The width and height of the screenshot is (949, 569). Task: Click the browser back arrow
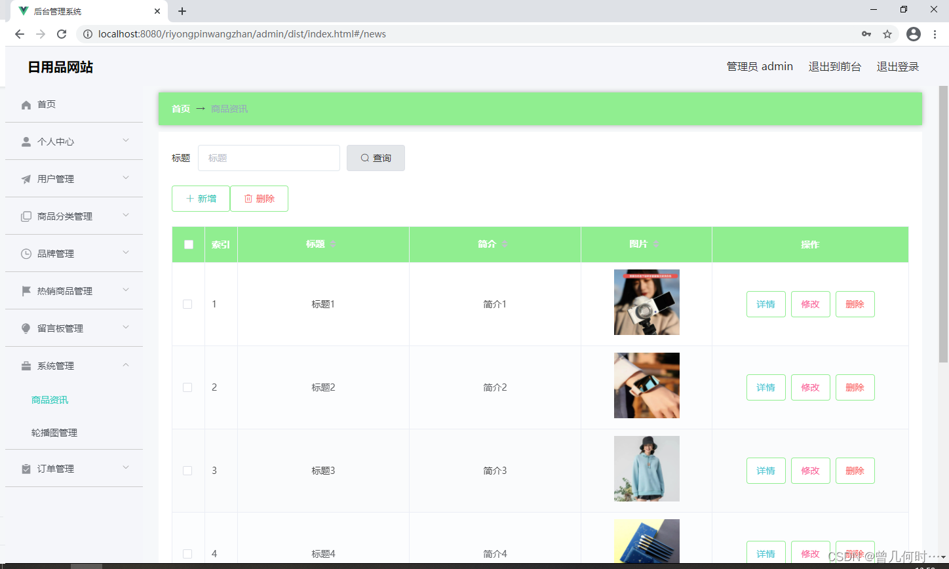point(20,34)
